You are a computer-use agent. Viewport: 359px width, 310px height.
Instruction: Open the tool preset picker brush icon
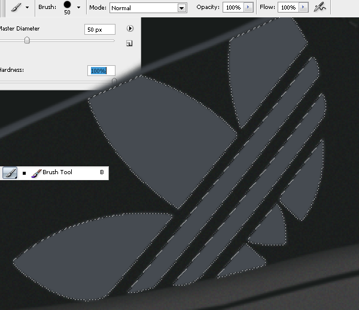pyautogui.click(x=17, y=7)
